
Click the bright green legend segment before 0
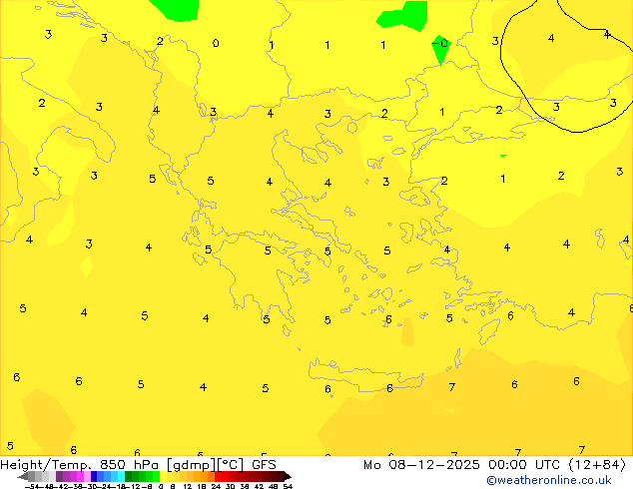tap(156, 477)
